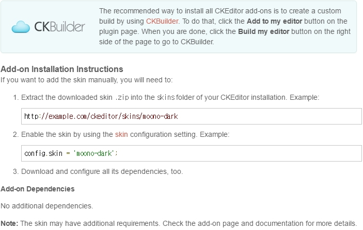Follow the red skin configuration link

121,134
